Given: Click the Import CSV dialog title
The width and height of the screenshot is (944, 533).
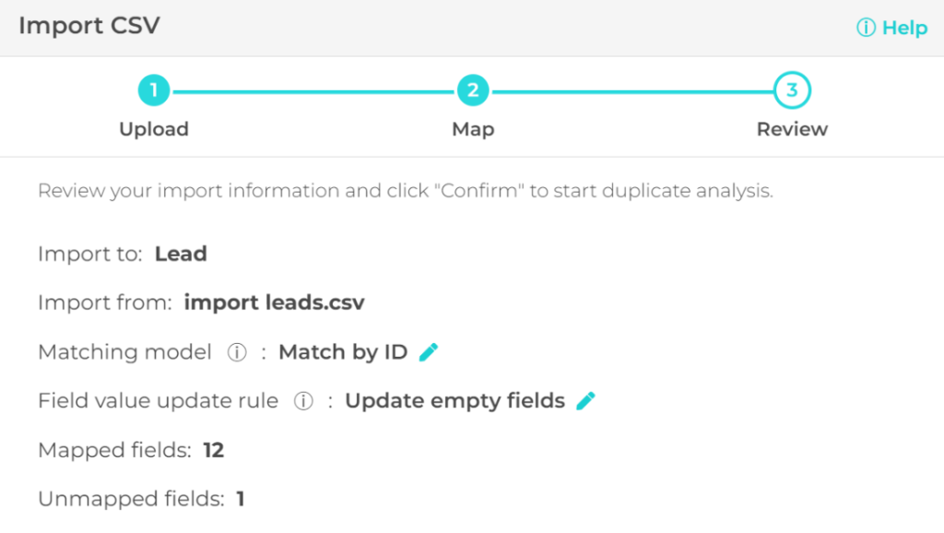Looking at the screenshot, I should pyautogui.click(x=88, y=26).
